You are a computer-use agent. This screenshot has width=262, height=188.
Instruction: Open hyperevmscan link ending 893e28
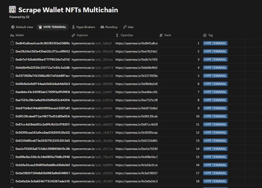click(92, 51)
